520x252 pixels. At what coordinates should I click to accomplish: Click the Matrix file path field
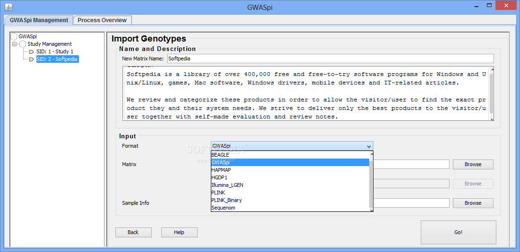(x=411, y=164)
